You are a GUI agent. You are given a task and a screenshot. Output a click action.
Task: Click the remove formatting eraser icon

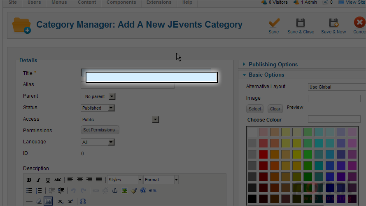click(x=39, y=201)
